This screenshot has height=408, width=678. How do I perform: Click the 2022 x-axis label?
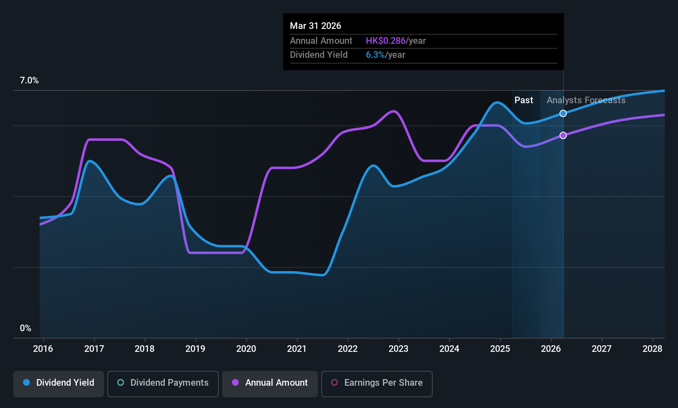coord(348,349)
